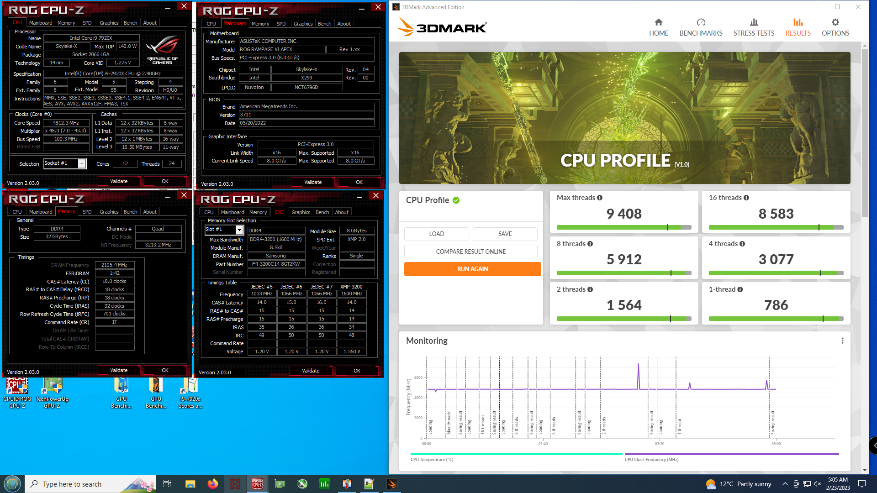
Task: Open File Explorer from the taskbar
Action: (x=190, y=484)
